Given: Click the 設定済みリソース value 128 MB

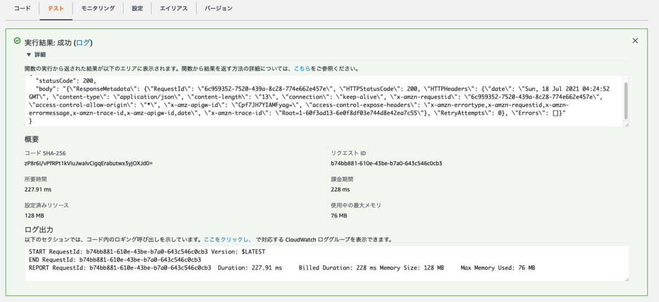Looking at the screenshot, I should click(x=35, y=216).
